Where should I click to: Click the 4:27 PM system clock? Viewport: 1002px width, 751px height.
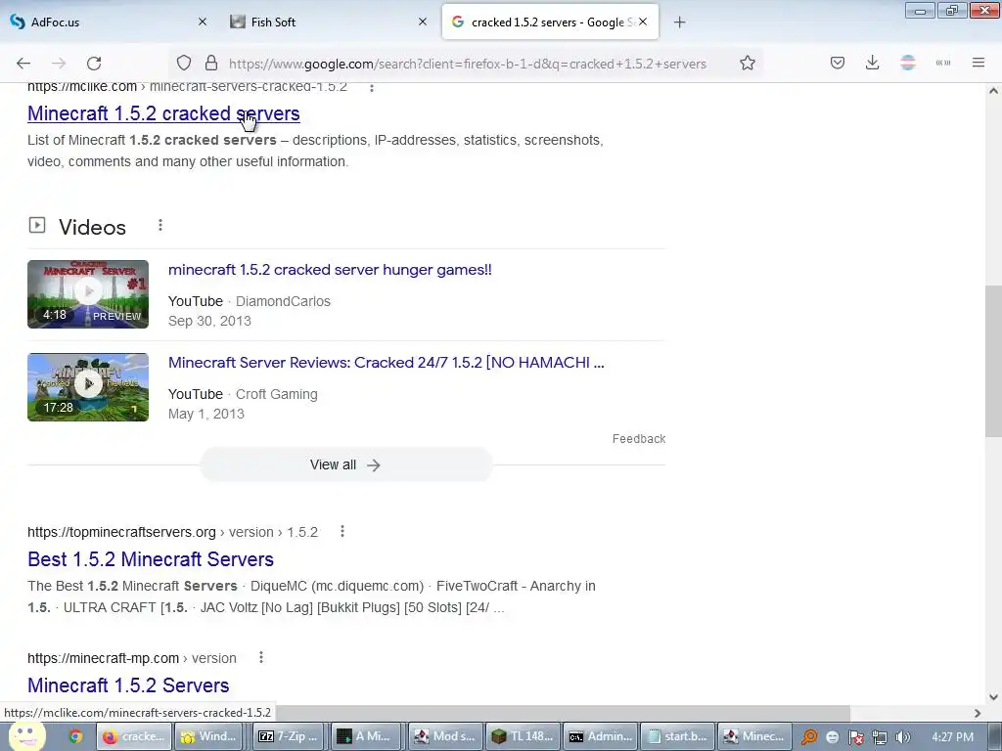(953, 737)
